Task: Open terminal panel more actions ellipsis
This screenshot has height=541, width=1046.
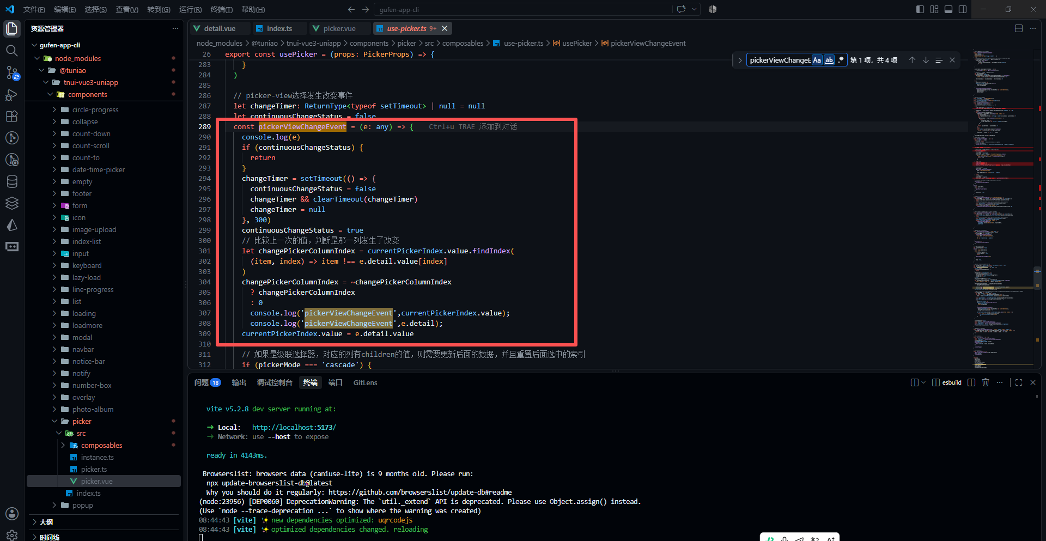Action: [x=1000, y=382]
